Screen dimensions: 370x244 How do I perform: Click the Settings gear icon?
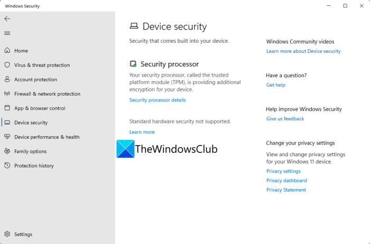[x=7, y=234]
